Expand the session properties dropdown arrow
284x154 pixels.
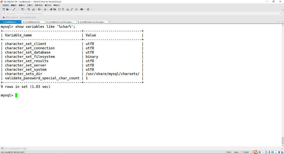pos(25,9)
